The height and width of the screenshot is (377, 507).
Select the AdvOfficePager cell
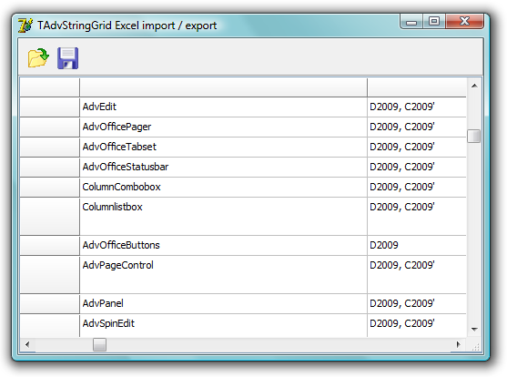pos(223,127)
